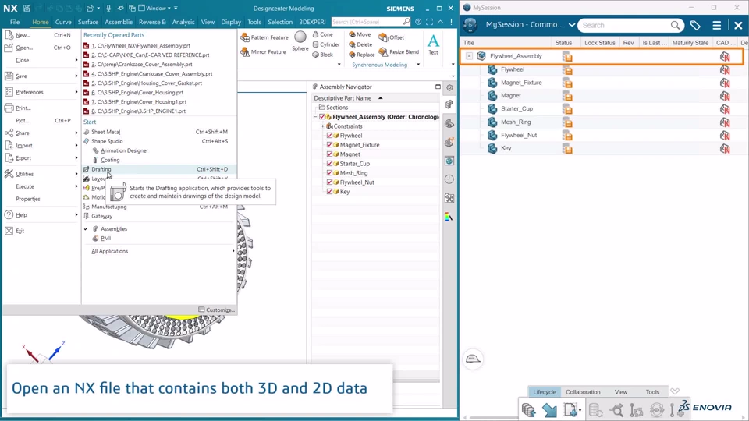Uncheck the Mesh_Ring component checkbox
Image resolution: width=749 pixels, height=421 pixels.
point(329,173)
